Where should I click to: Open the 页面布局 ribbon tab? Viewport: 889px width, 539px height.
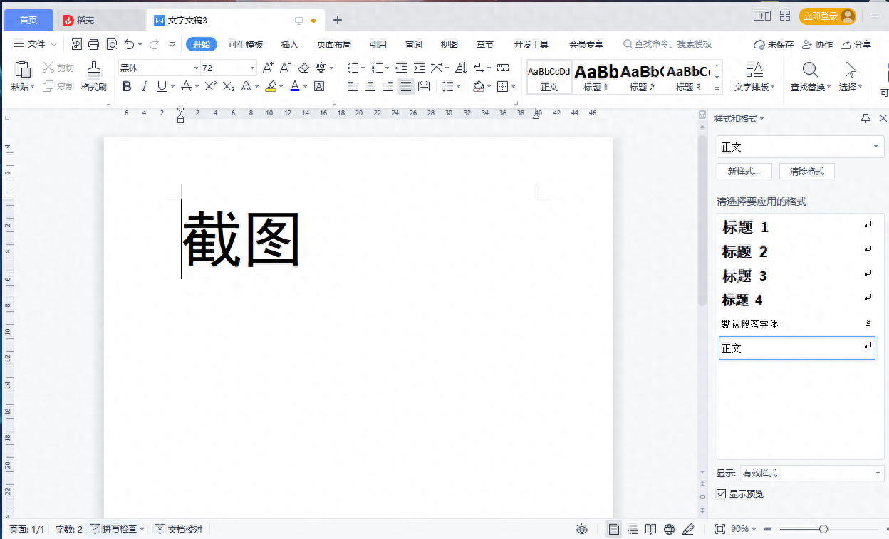point(333,44)
